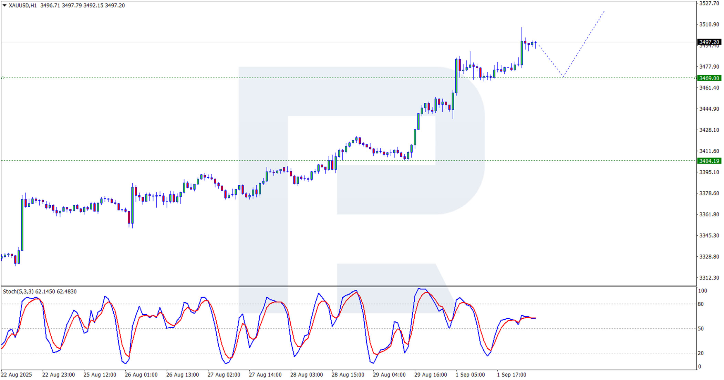
Task: Click the Stoch(5,3,3) indicator label
Action: tap(18, 291)
